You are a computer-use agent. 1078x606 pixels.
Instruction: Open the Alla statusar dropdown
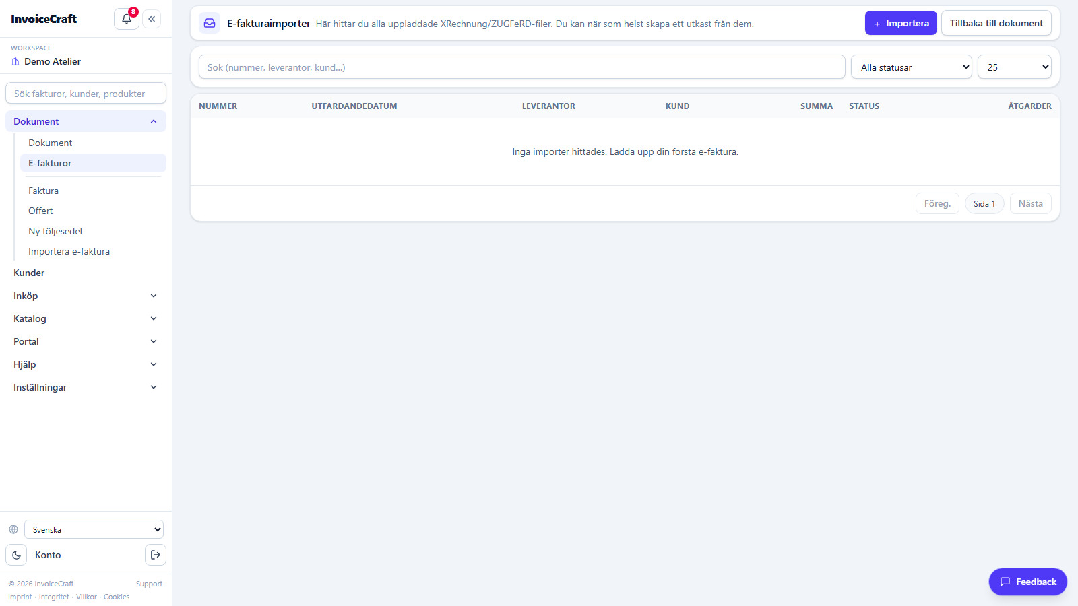pyautogui.click(x=912, y=67)
